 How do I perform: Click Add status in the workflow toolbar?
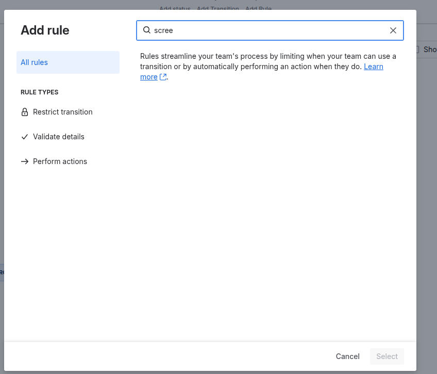tap(175, 9)
